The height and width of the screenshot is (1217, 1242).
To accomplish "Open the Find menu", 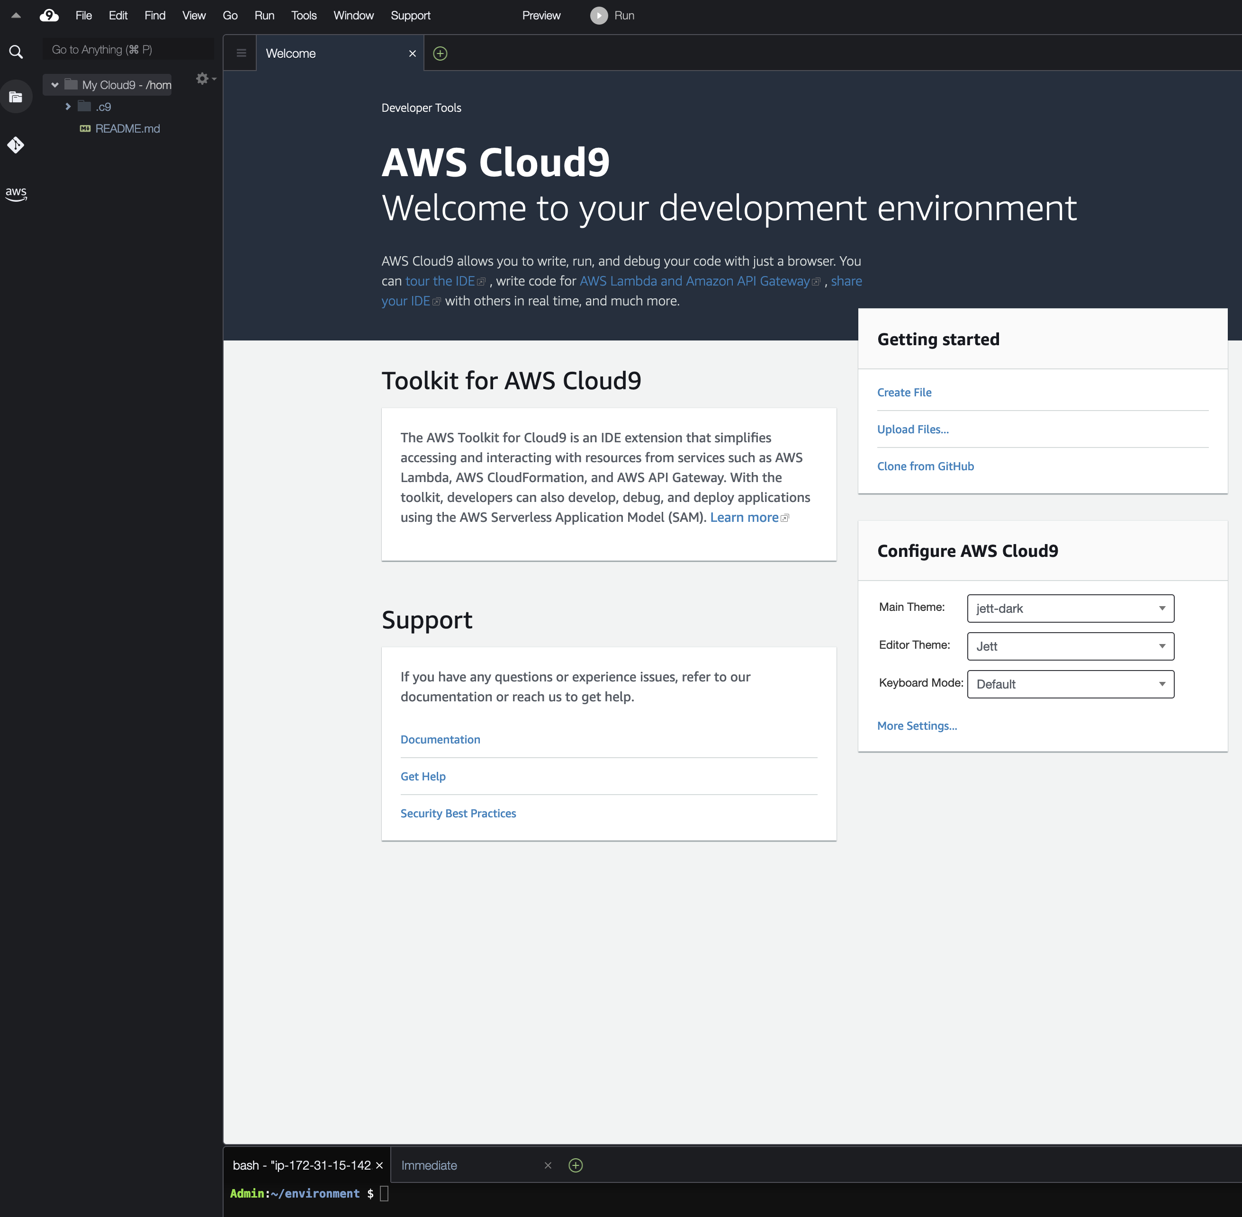I will click(x=155, y=15).
